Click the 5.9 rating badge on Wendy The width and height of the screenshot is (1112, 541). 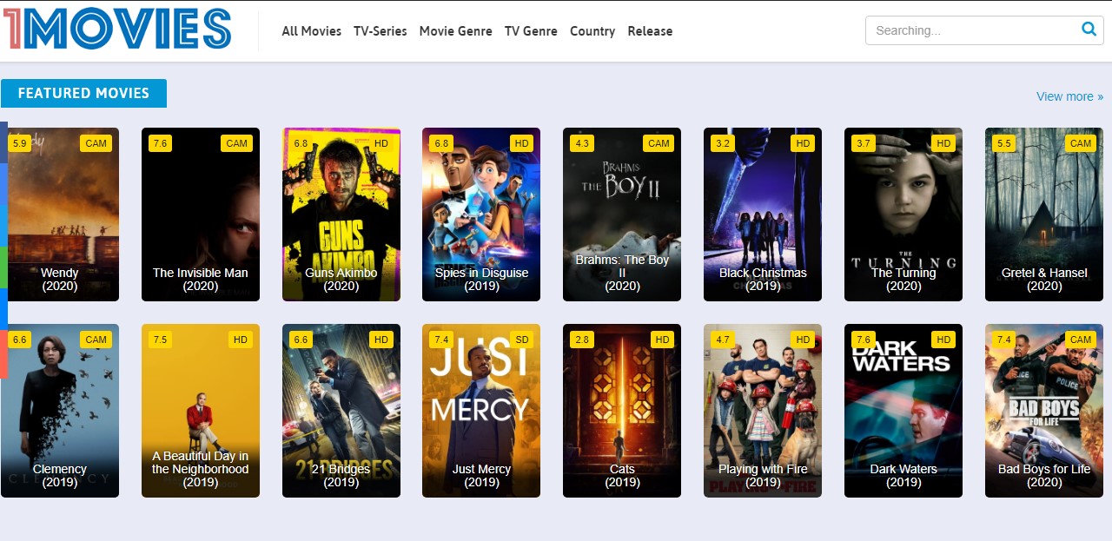tap(19, 143)
